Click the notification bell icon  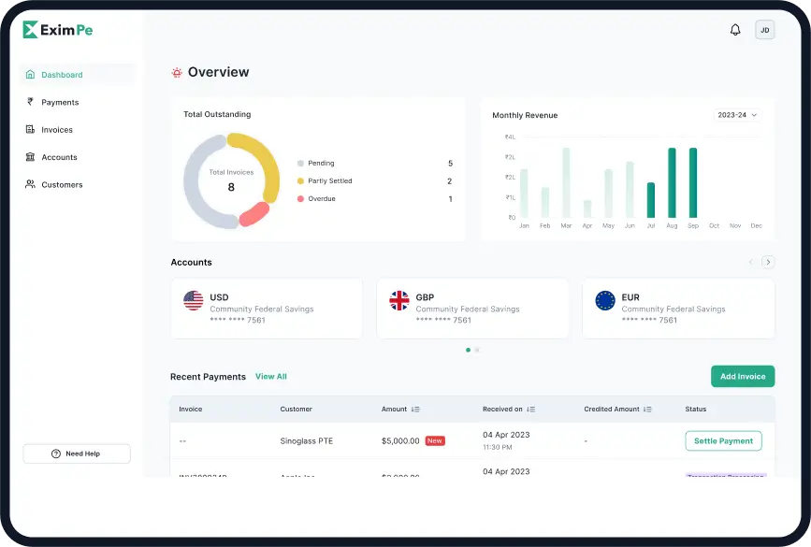pos(735,30)
